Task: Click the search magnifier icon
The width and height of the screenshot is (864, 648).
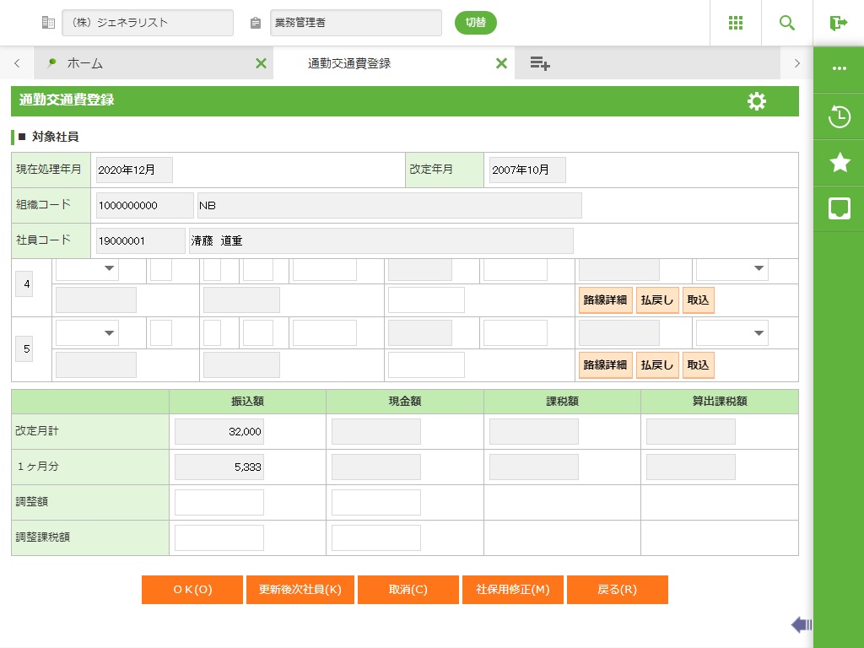Action: pyautogui.click(x=787, y=23)
